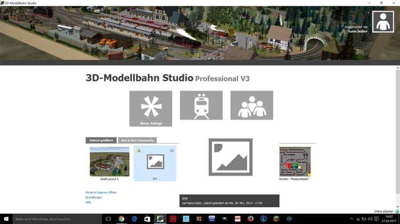Click the cloud upload icon on ??? tile
The image size is (400, 224).
tap(138, 151)
